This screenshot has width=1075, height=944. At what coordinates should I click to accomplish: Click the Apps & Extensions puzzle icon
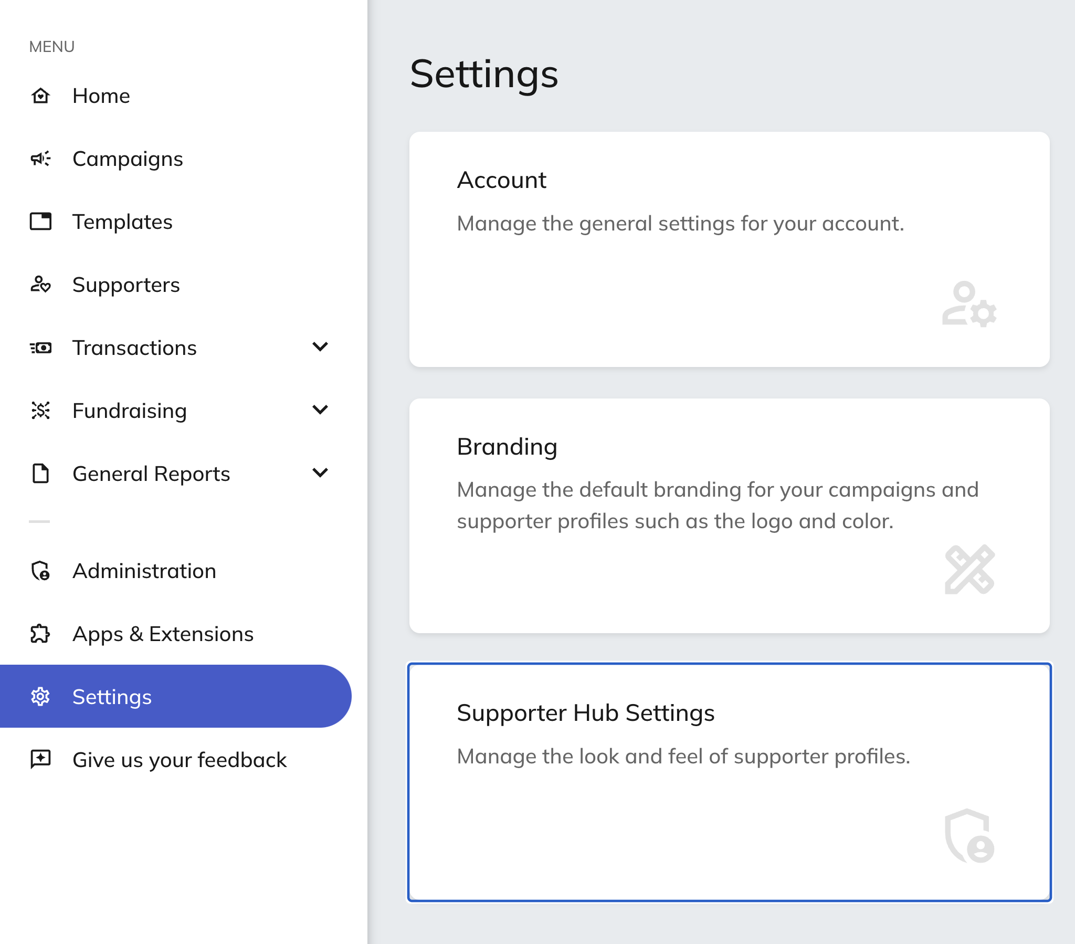[40, 634]
